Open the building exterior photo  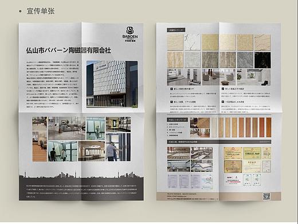pyautogui.click(x=112, y=84)
